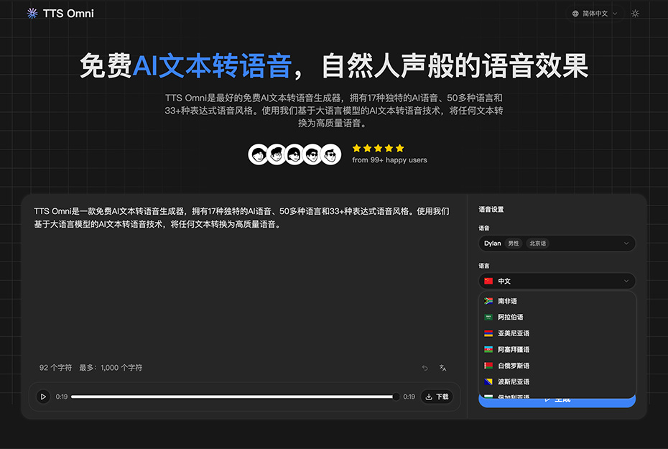Click the audio progress handle

point(396,397)
